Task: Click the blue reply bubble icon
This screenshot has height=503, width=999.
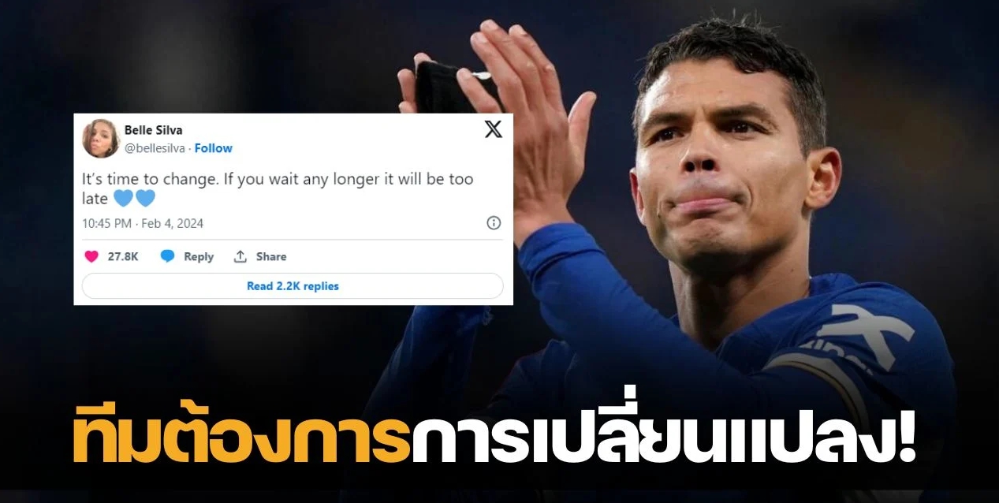Action: pos(167,256)
